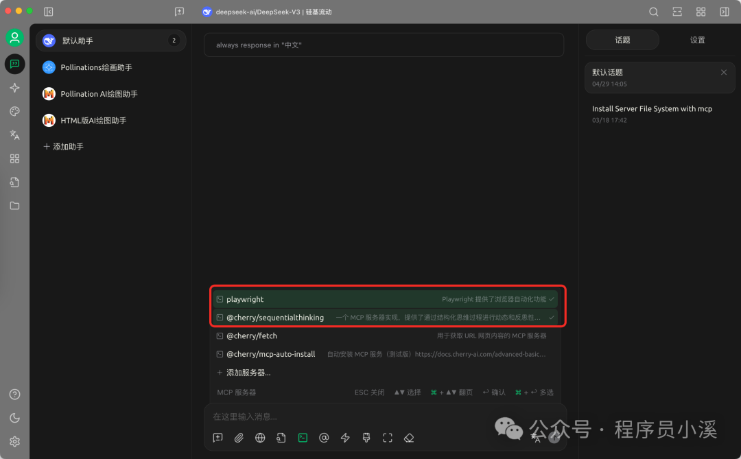Toggle narrow mode icon in title bar
The width and height of the screenshot is (741, 459).
677,12
